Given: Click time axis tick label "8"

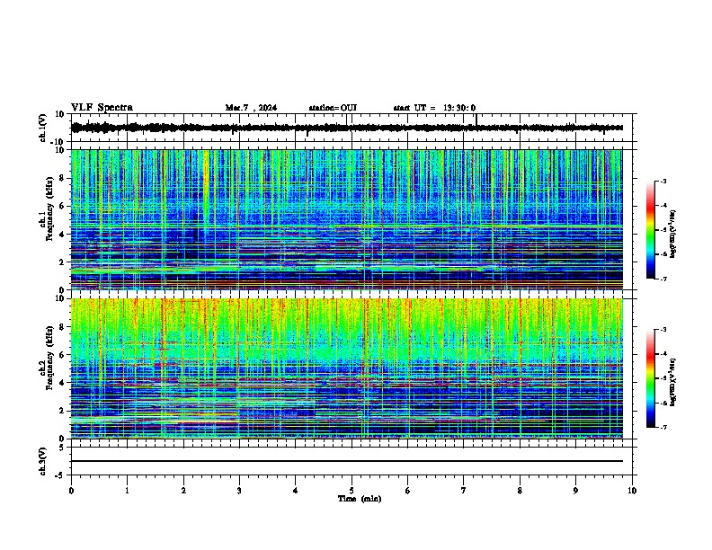Looking at the screenshot, I should tap(520, 491).
